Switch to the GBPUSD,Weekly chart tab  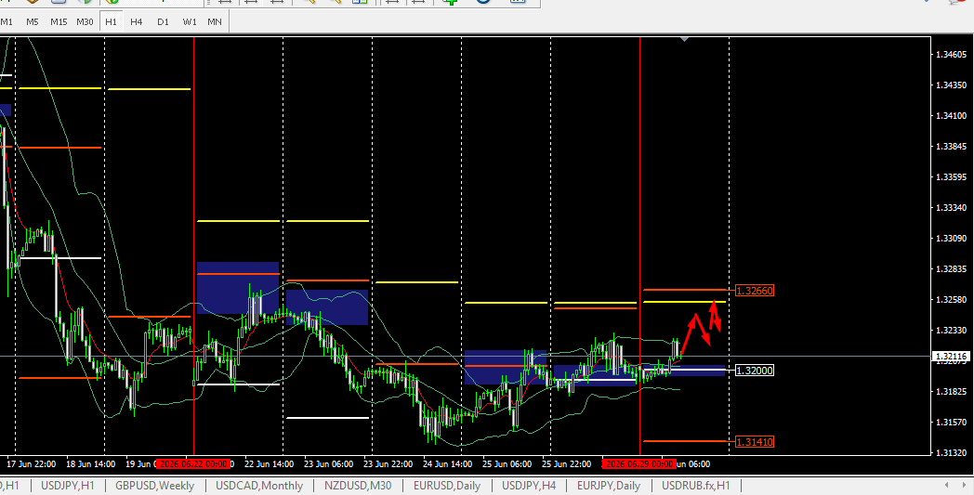coord(154,486)
